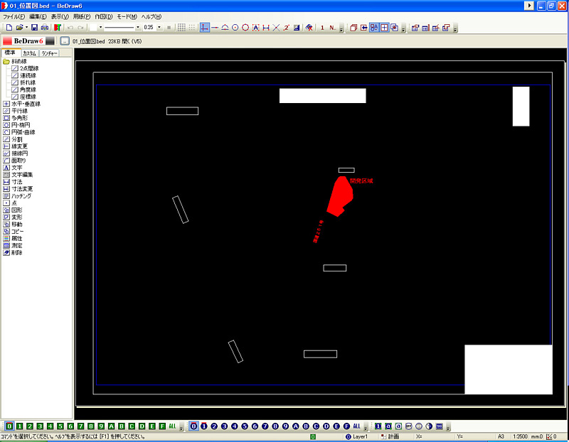
Task: Click the 2点間線 tree item
Action: [28, 68]
